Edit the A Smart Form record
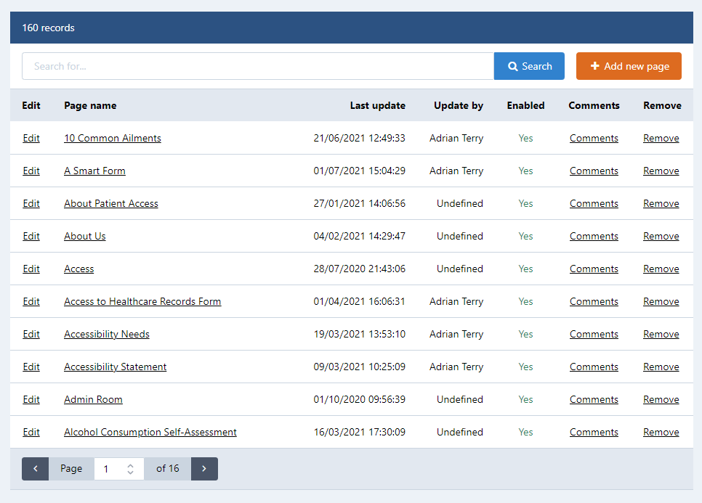Image resolution: width=702 pixels, height=503 pixels. coord(31,171)
